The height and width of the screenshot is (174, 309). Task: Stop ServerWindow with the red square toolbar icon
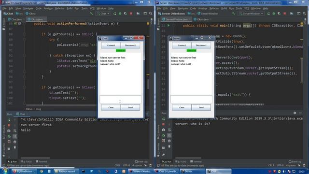285,14
